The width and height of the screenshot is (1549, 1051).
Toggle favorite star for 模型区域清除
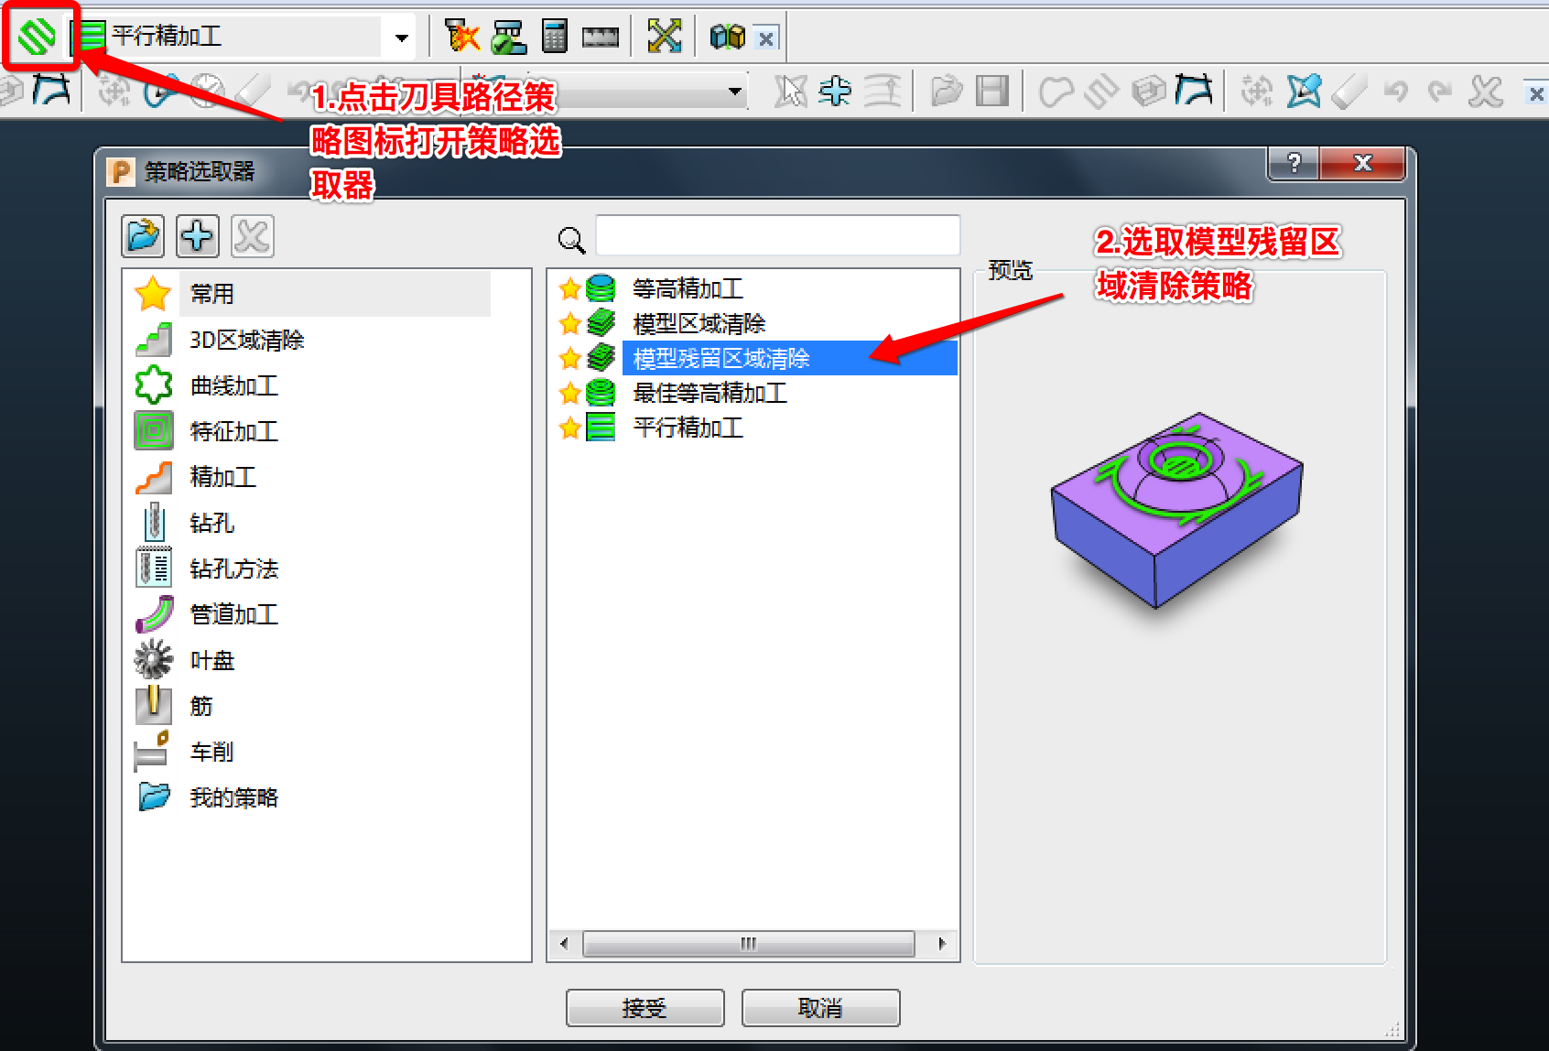coord(569,324)
